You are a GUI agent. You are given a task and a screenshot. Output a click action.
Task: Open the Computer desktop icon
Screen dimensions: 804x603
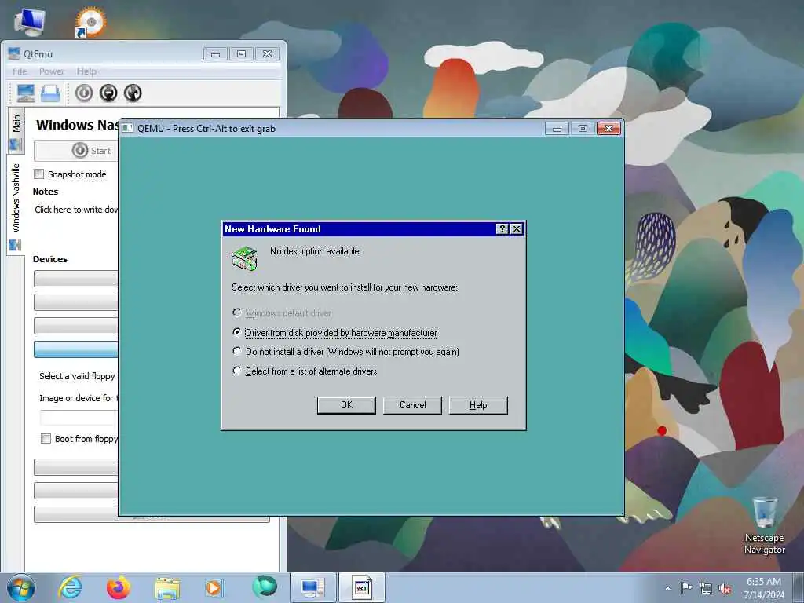(x=29, y=22)
